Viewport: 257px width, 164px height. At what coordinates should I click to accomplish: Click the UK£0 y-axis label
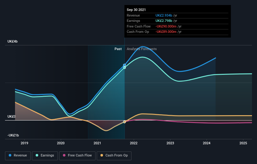coord(12,116)
